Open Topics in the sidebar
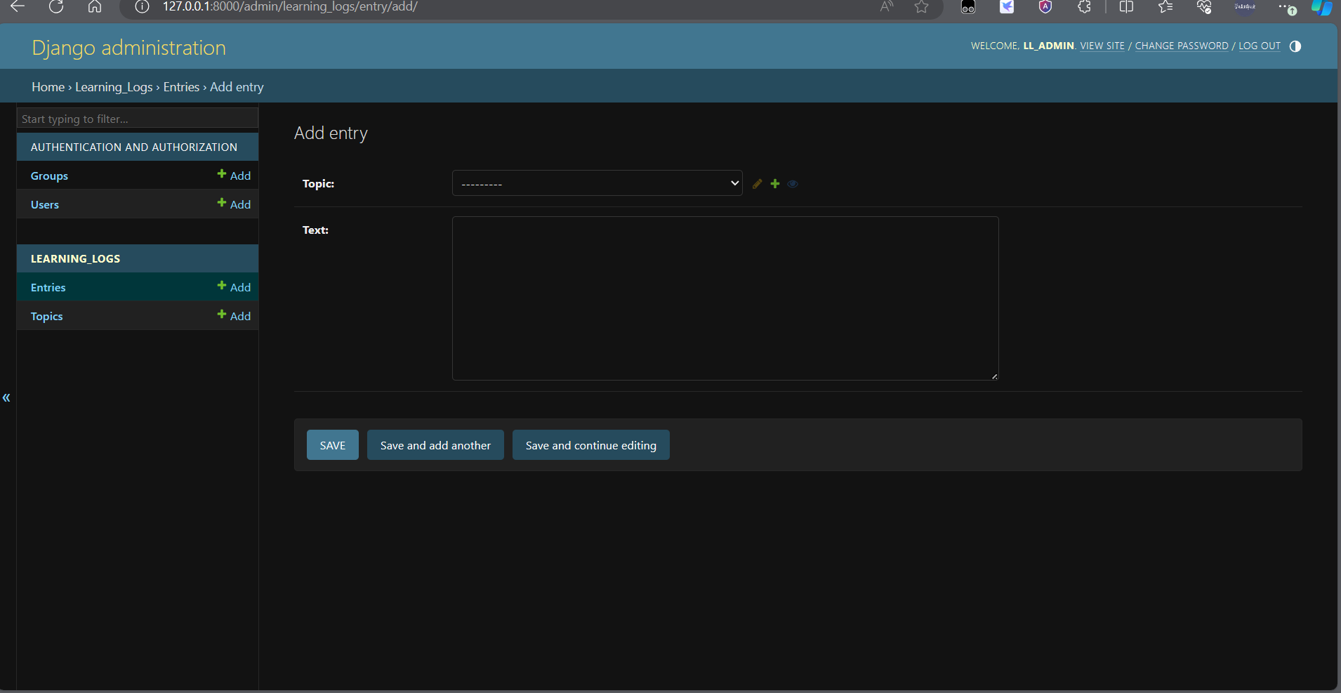The image size is (1341, 693). pyautogui.click(x=47, y=316)
